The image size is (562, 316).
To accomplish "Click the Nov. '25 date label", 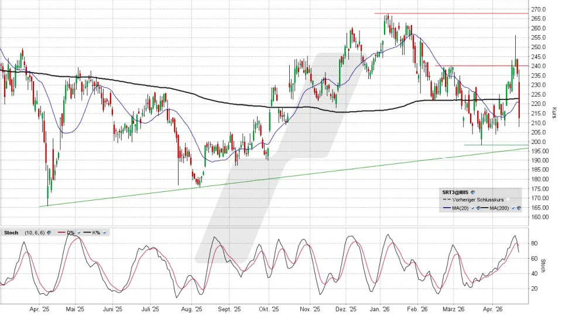I will (310, 309).
